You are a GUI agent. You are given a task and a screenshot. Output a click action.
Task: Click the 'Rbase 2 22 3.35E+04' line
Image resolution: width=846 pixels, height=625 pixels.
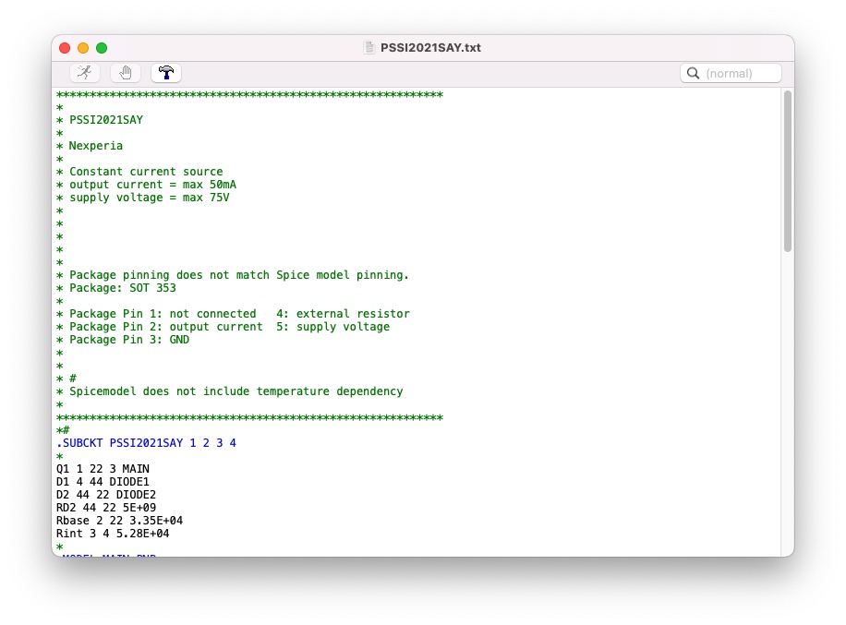coord(119,521)
